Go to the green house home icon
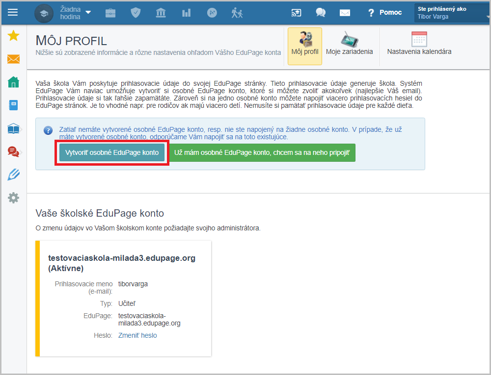 point(13,82)
